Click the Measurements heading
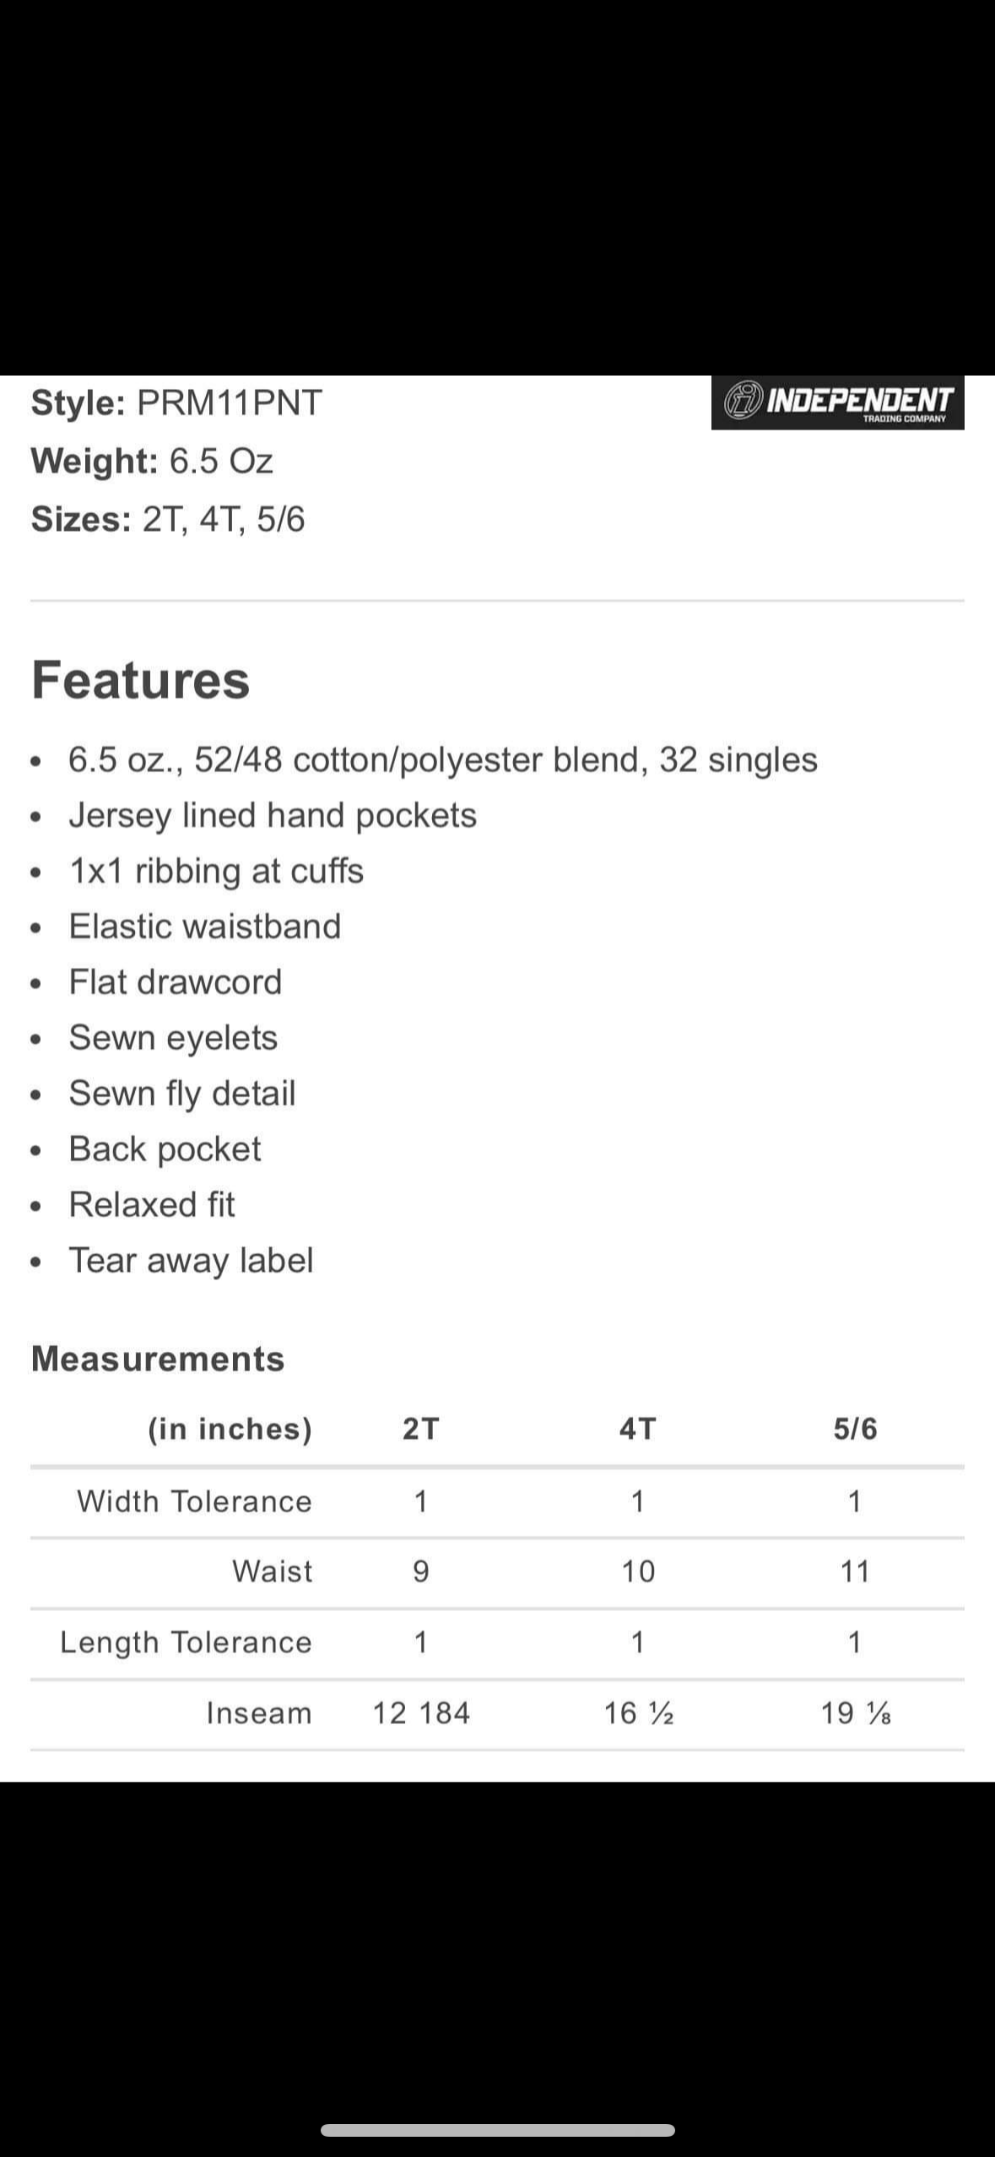 tap(158, 1360)
